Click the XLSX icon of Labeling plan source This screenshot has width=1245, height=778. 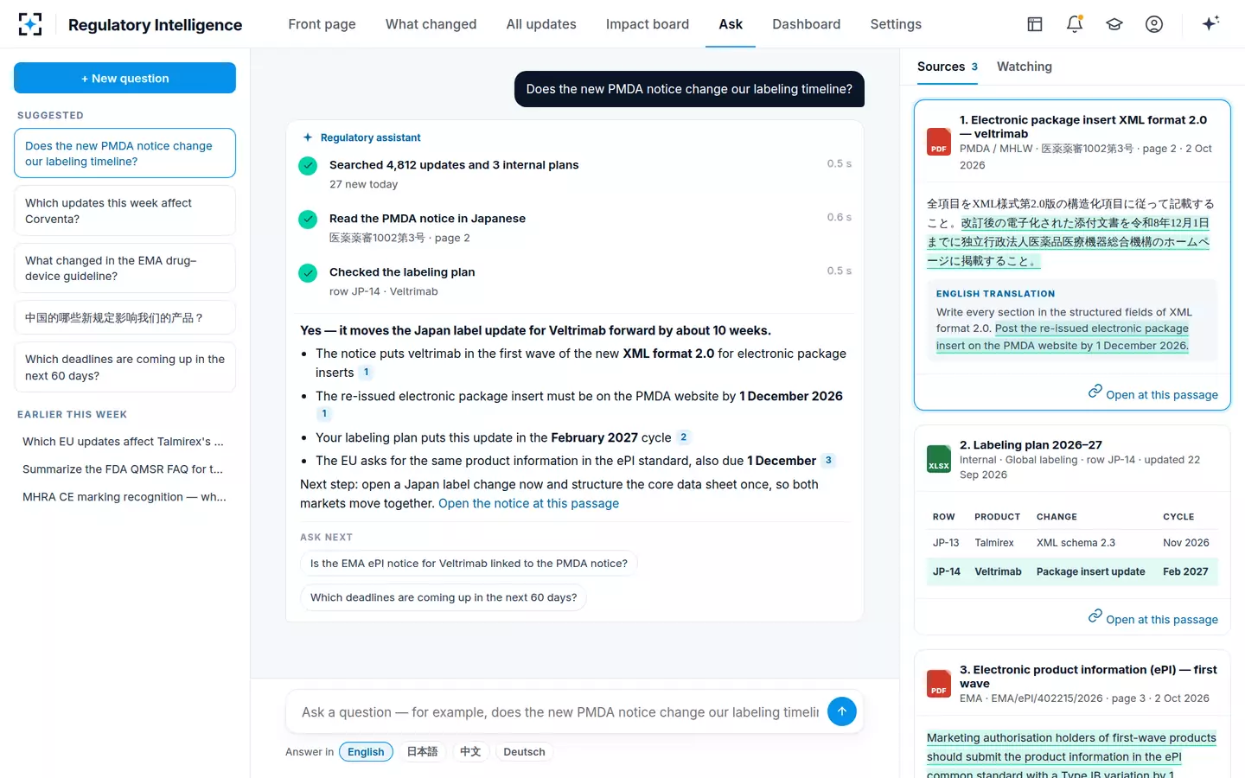click(x=939, y=458)
